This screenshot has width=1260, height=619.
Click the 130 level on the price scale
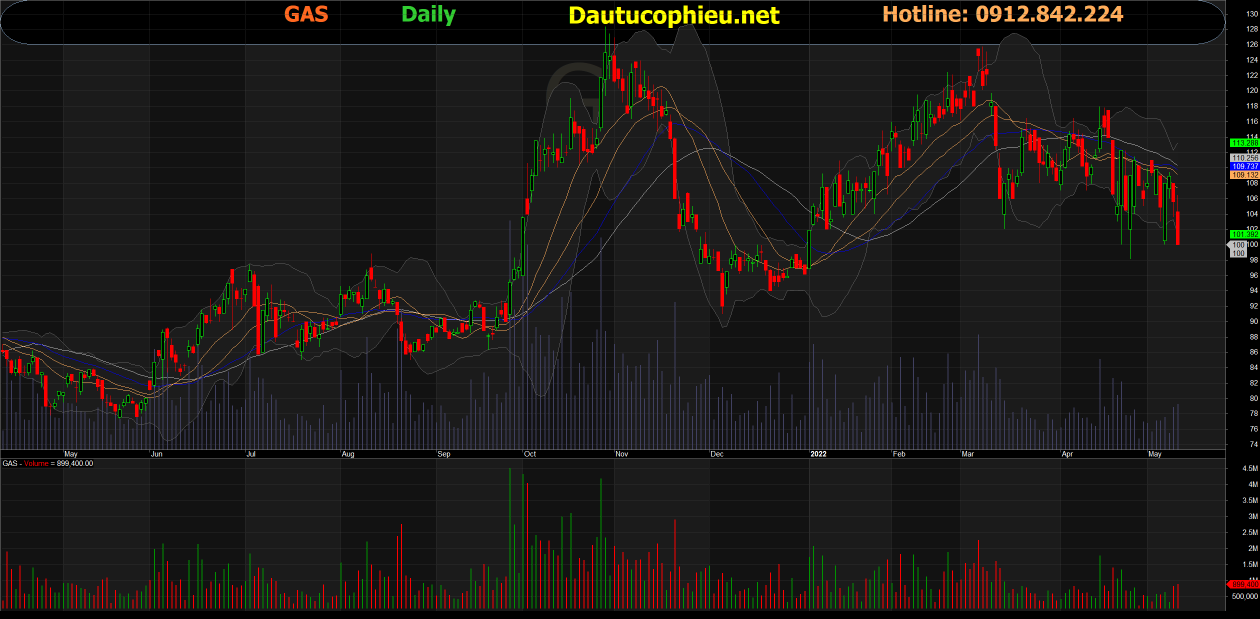tap(1251, 14)
